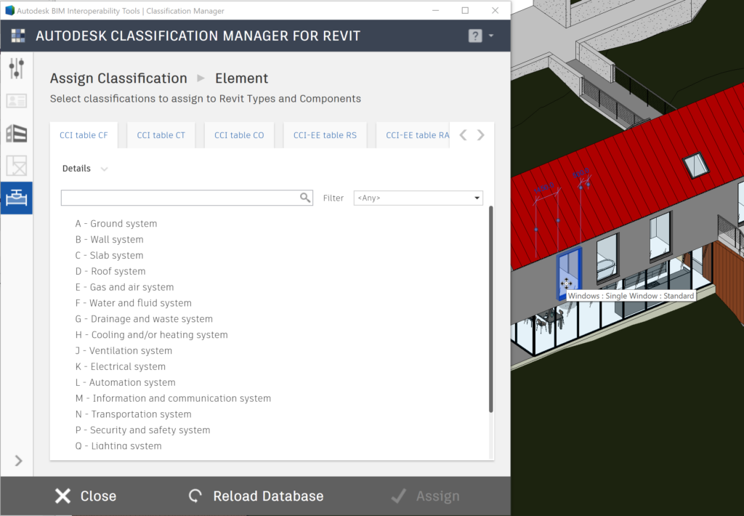Click the Assign button
This screenshot has width=744, height=516.
click(x=426, y=496)
